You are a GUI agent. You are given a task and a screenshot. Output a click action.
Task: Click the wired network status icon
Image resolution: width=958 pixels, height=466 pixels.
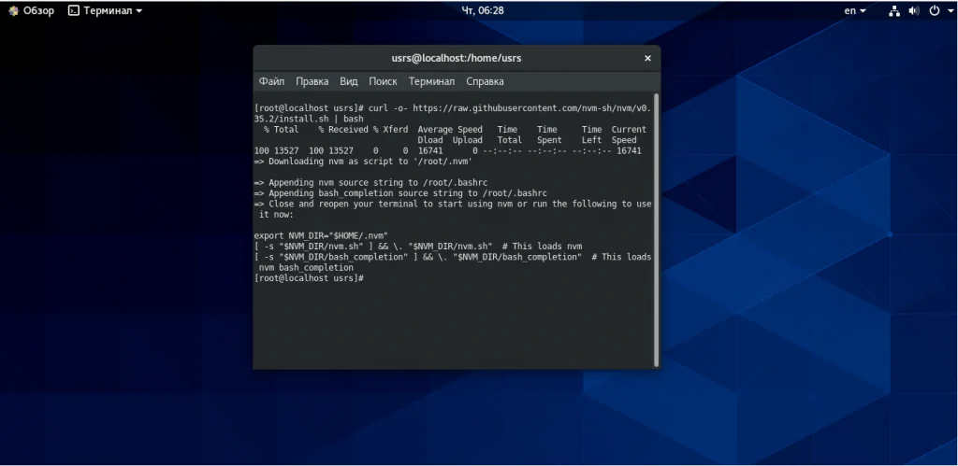(x=894, y=10)
